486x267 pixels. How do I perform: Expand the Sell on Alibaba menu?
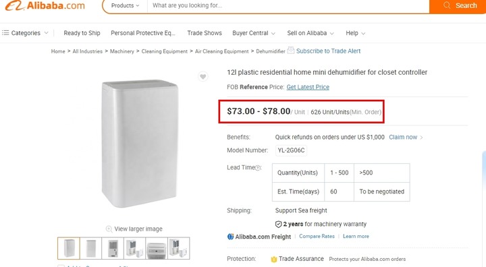pyautogui.click(x=310, y=33)
